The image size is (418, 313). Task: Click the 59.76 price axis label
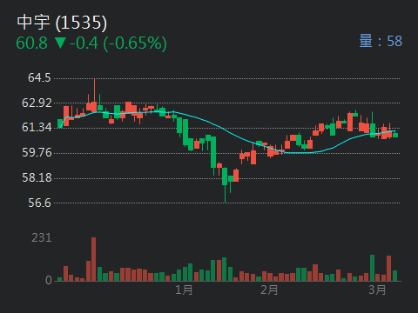pyautogui.click(x=37, y=152)
